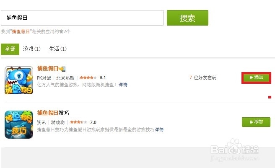Focus the search box containing 捕鱼假日
This screenshot has width=275, height=168.
(x=82, y=18)
